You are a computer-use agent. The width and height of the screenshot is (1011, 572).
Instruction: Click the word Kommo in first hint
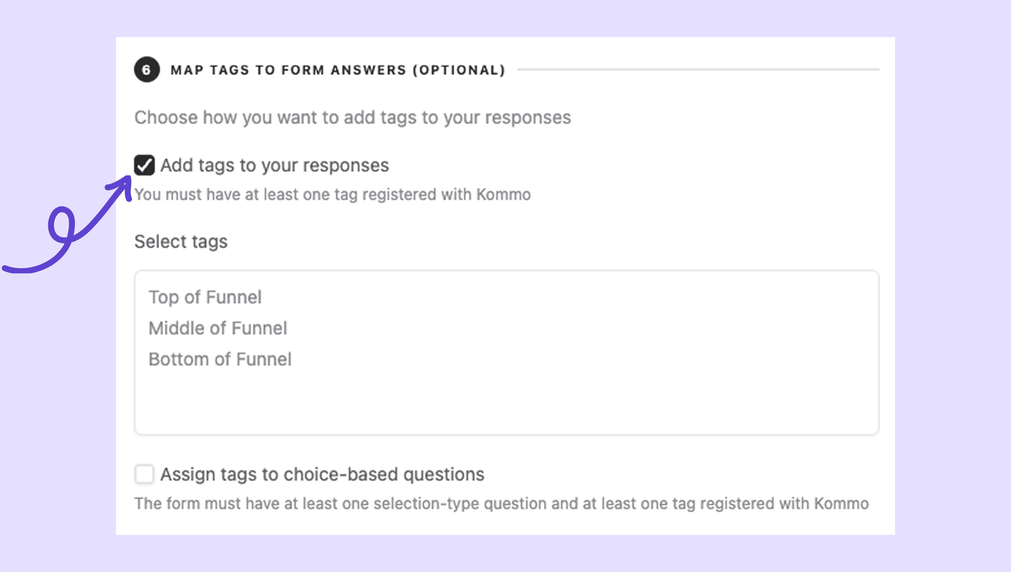point(503,195)
